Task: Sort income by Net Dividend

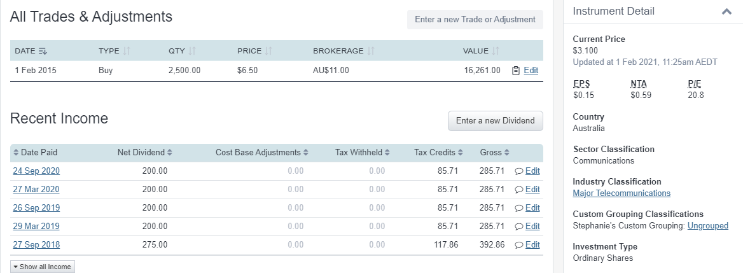Action: (144, 153)
